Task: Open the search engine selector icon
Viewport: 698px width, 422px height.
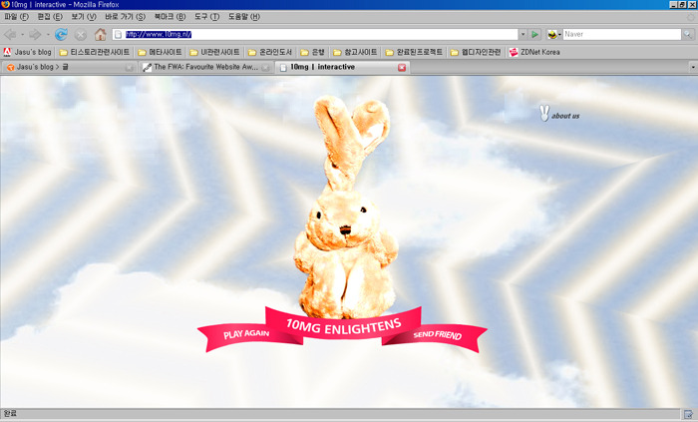Action: click(x=553, y=34)
